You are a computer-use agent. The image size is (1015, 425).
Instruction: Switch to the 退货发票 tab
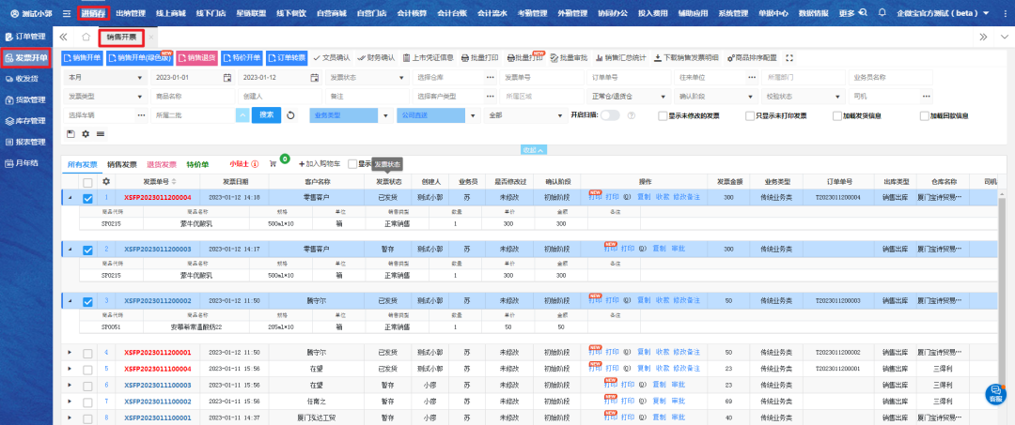pyautogui.click(x=162, y=163)
